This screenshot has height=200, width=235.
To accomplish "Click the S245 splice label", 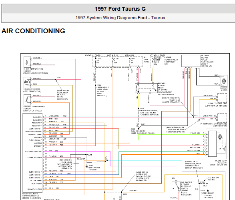I will tap(90, 155).
